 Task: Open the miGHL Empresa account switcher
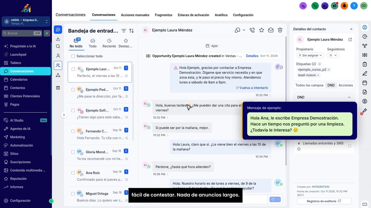[26, 22]
